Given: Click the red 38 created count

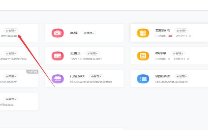Looking at the screenshot, I should tap(170, 36).
